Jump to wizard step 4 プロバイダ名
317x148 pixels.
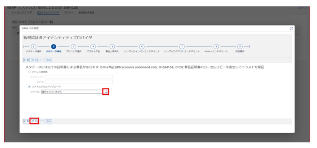click(x=93, y=46)
